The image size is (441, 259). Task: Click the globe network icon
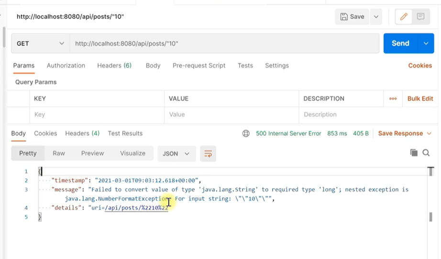[x=246, y=134]
